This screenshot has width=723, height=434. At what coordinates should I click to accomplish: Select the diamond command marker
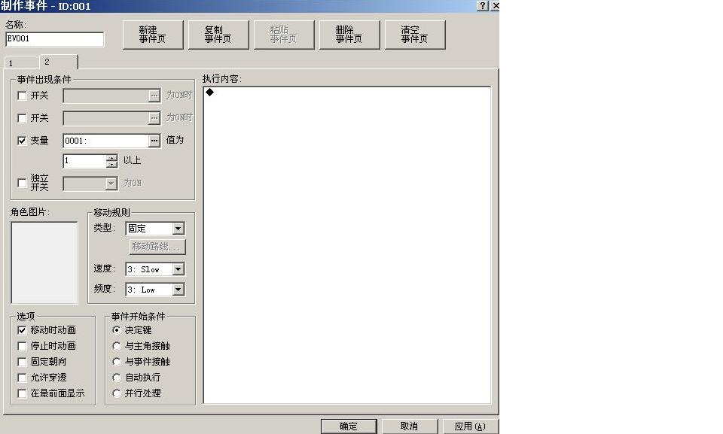tap(210, 93)
